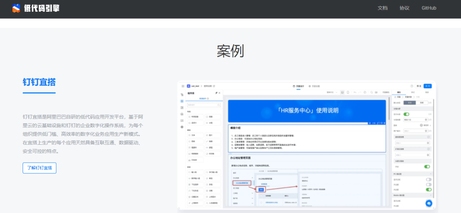The height and width of the screenshot is (213, 461).
Task: Close the 组件库 panel
Action: (219, 93)
